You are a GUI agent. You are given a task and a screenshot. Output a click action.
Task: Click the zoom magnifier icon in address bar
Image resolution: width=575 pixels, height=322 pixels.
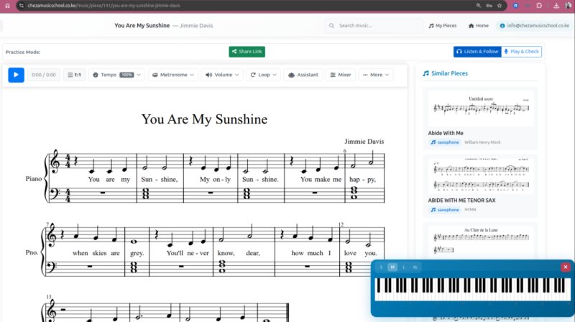pos(479,6)
